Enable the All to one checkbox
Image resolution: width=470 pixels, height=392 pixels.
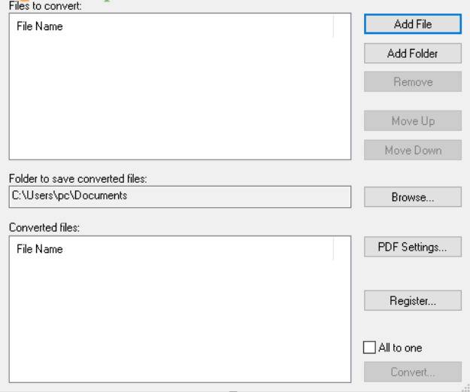coord(368,348)
